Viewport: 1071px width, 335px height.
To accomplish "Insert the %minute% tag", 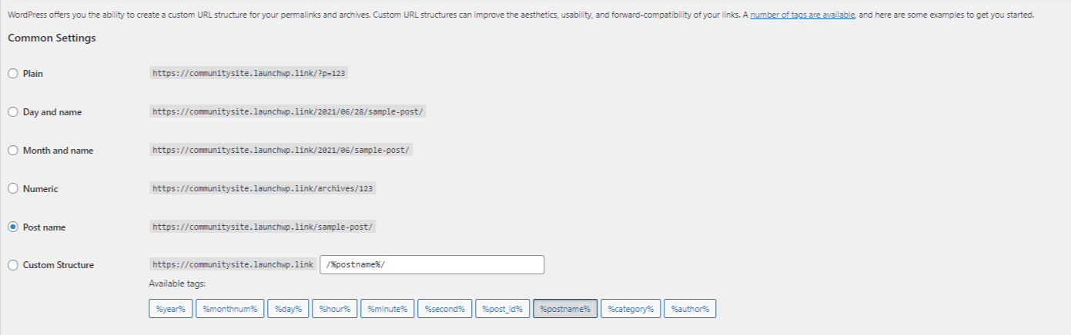I will [x=387, y=309].
